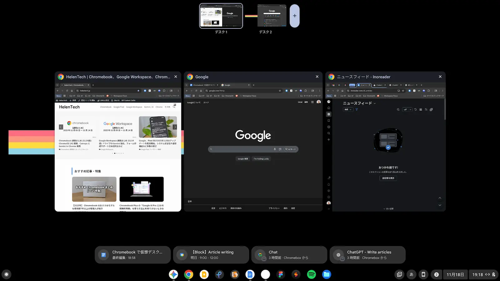This screenshot has width=500, height=281.
Task: Open Inoreader's bookmarks section icon
Action: [x=329, y=120]
